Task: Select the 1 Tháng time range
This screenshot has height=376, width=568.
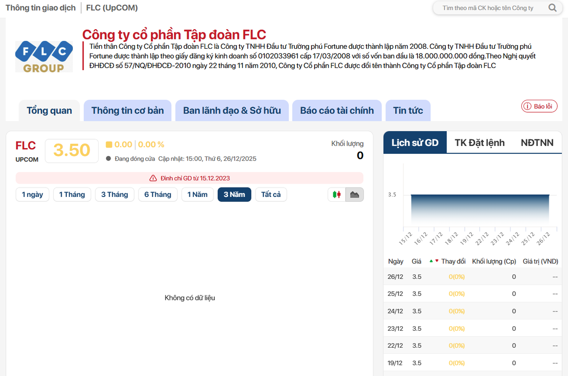Action: pyautogui.click(x=72, y=195)
